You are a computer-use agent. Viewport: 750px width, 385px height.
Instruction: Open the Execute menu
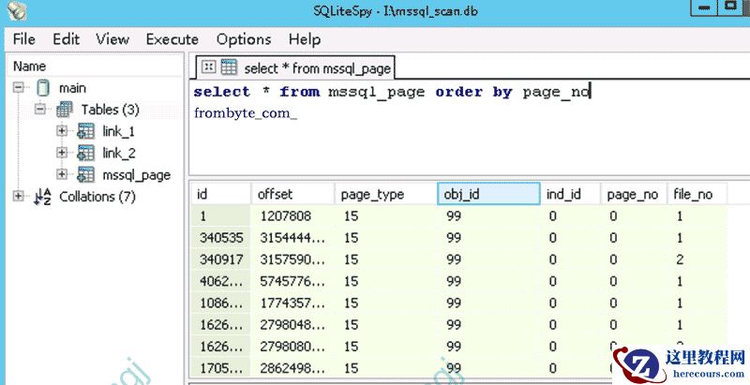tap(172, 39)
